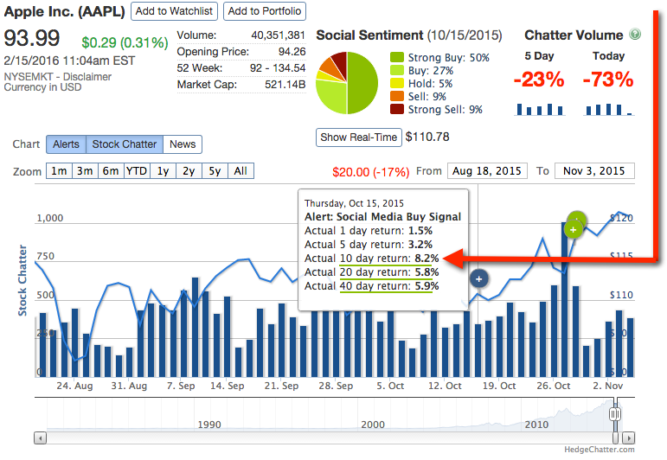Edit the From date field
The width and height of the screenshot is (667, 460).
click(x=487, y=171)
